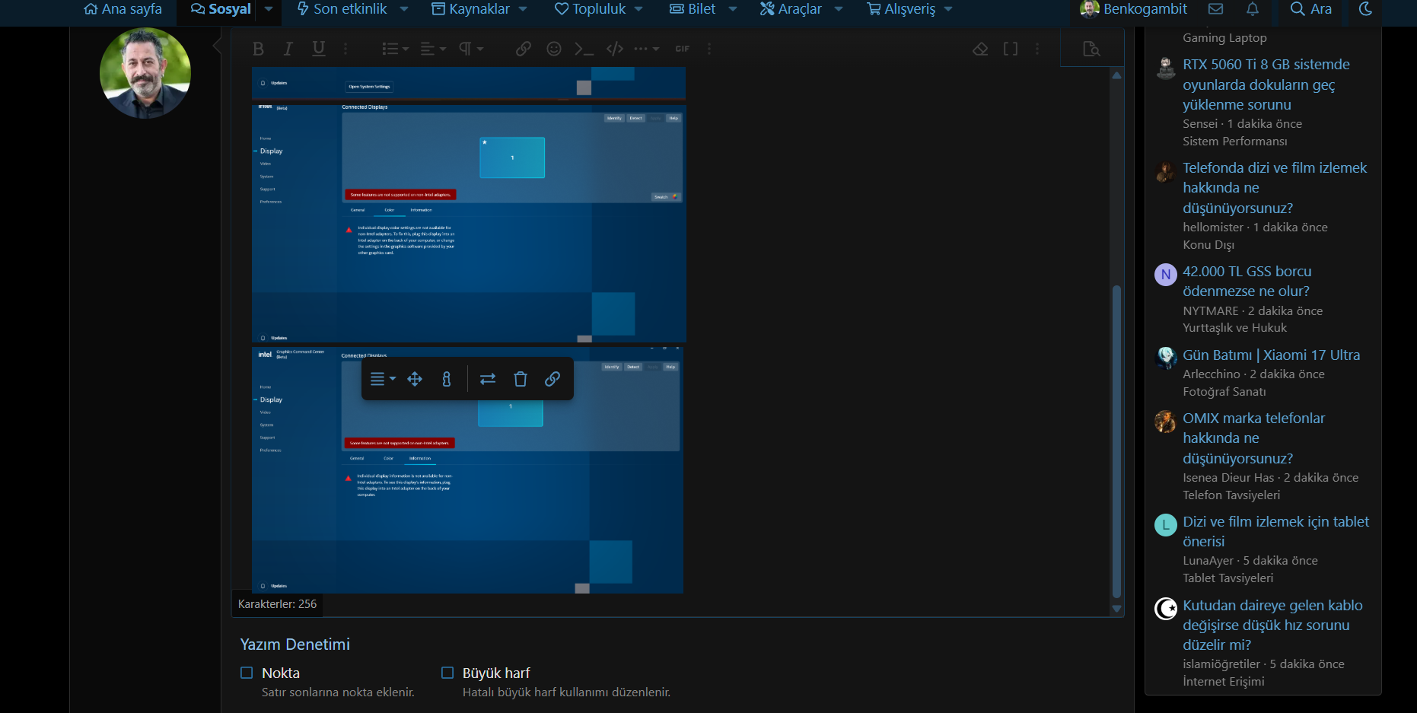Expand Kaynaklar menu dropdown arrow

pos(523,9)
